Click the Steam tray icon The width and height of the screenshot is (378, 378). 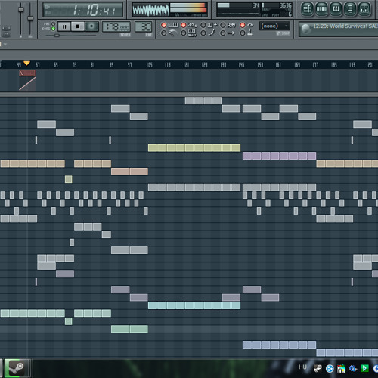point(318,369)
